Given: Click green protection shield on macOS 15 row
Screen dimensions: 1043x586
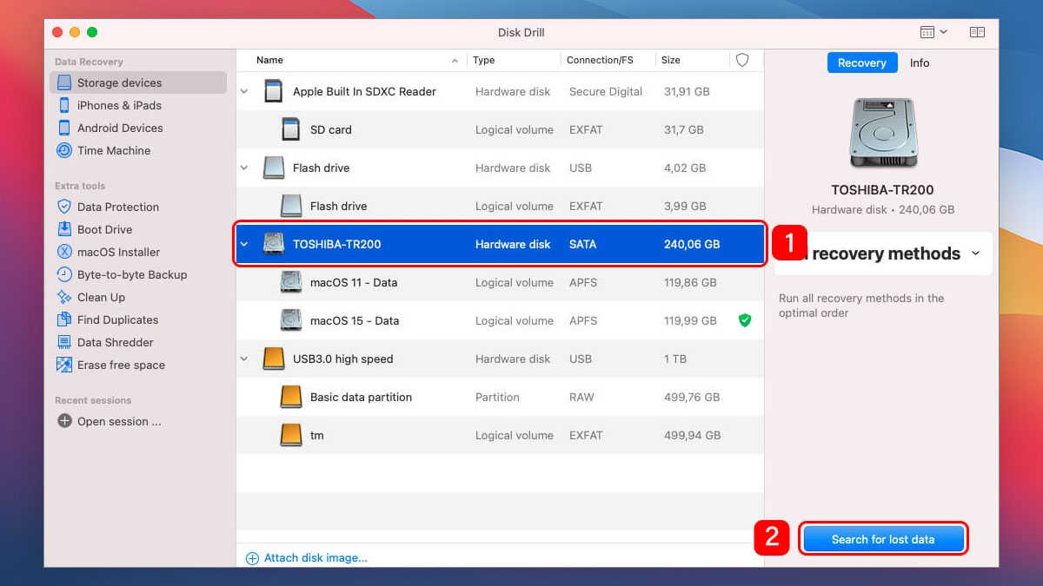Looking at the screenshot, I should point(744,320).
